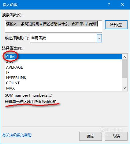Click the function list scroll down arrow
The width and height of the screenshot is (130, 144).
coord(124,88)
